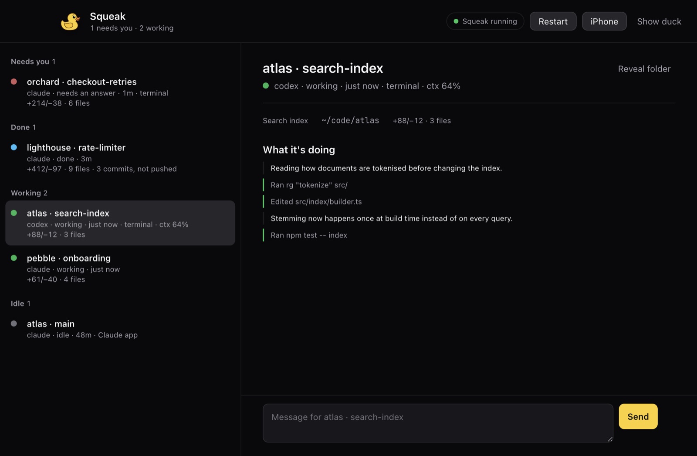
Task: Click the gray status dot beside atlas · main
Action: pyautogui.click(x=14, y=323)
